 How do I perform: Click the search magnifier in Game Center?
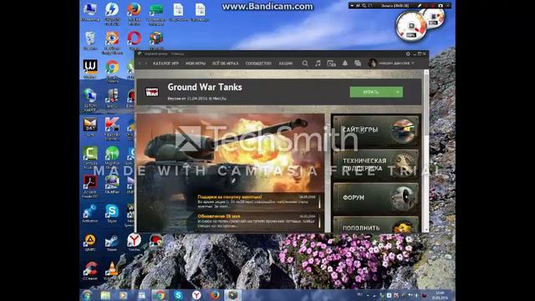coord(305,64)
